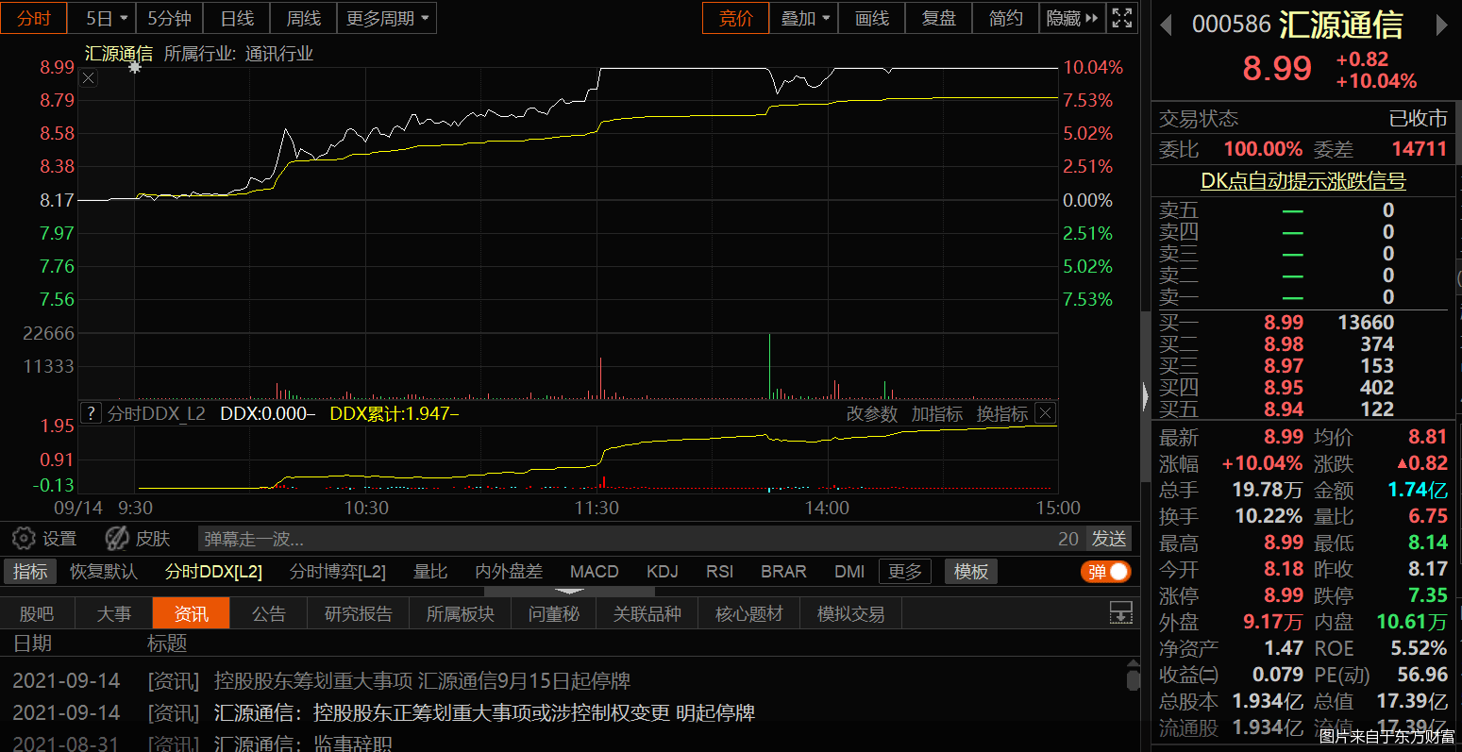
Task: Expand the 更多周期 dropdown
Action: [387, 18]
